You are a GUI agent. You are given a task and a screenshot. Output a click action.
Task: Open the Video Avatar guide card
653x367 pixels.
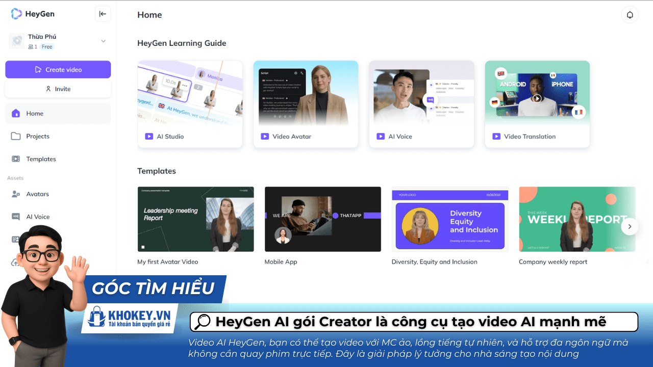point(306,104)
